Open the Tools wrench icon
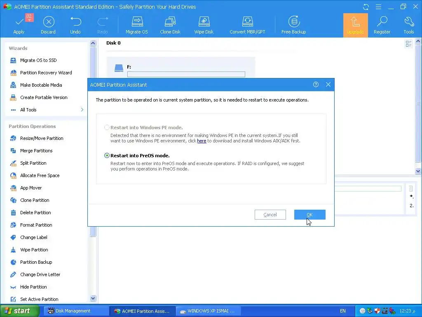The image size is (422, 317). 408,25
